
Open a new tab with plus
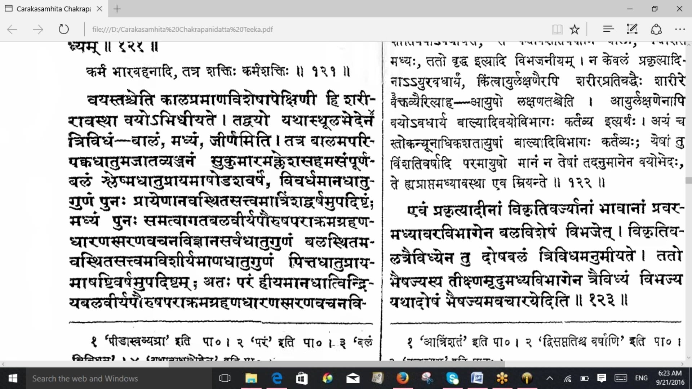tap(117, 9)
